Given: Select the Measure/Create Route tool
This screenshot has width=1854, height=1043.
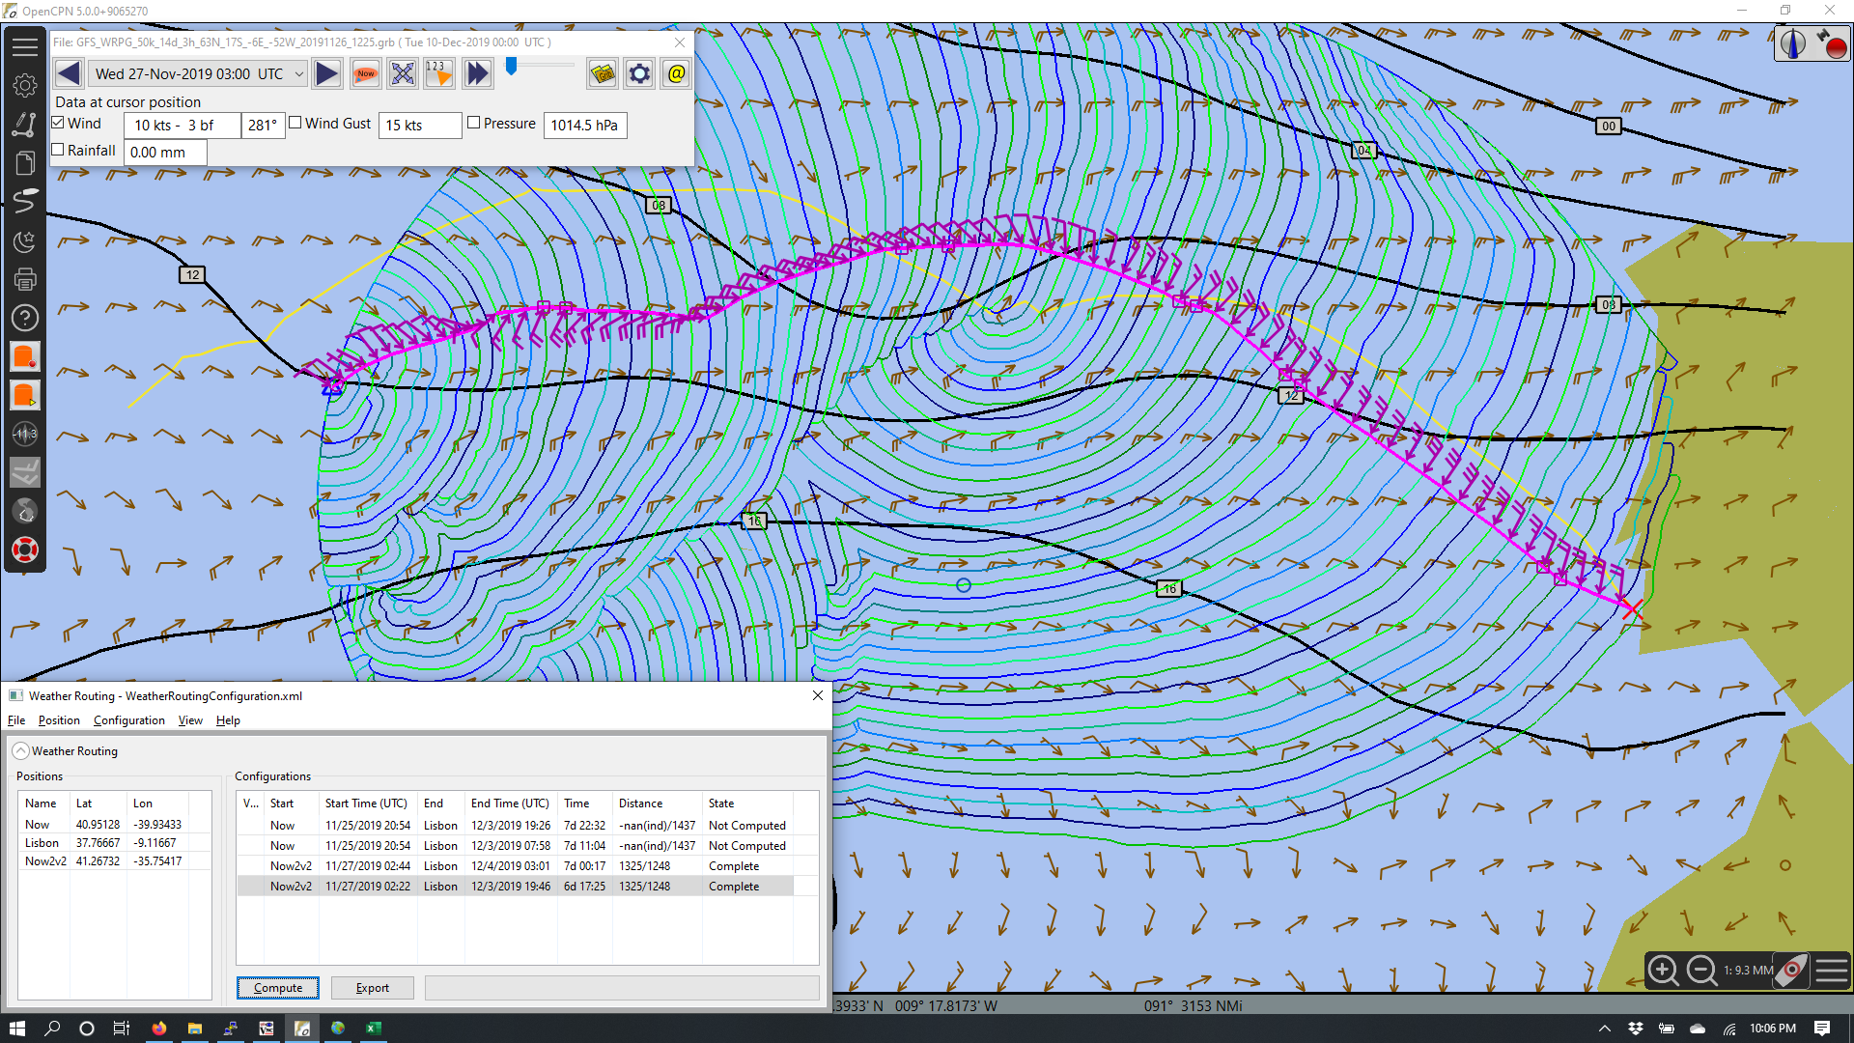Looking at the screenshot, I should tap(25, 124).
